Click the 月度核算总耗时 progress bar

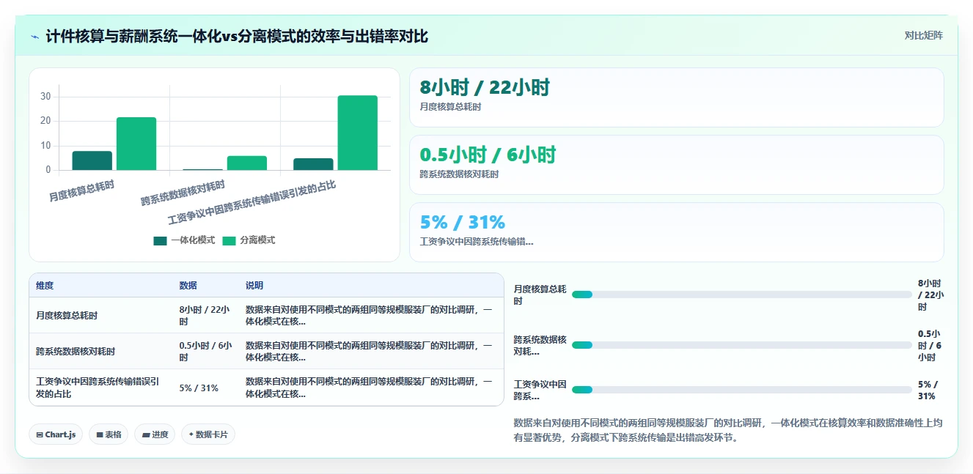(741, 295)
